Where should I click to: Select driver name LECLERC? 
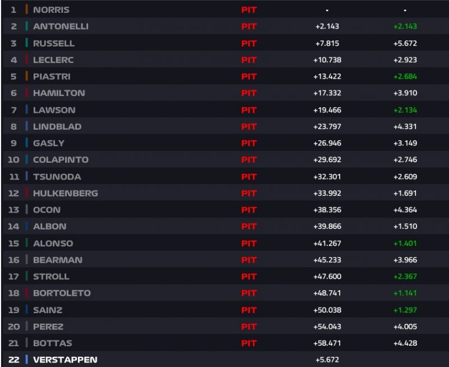click(53, 60)
